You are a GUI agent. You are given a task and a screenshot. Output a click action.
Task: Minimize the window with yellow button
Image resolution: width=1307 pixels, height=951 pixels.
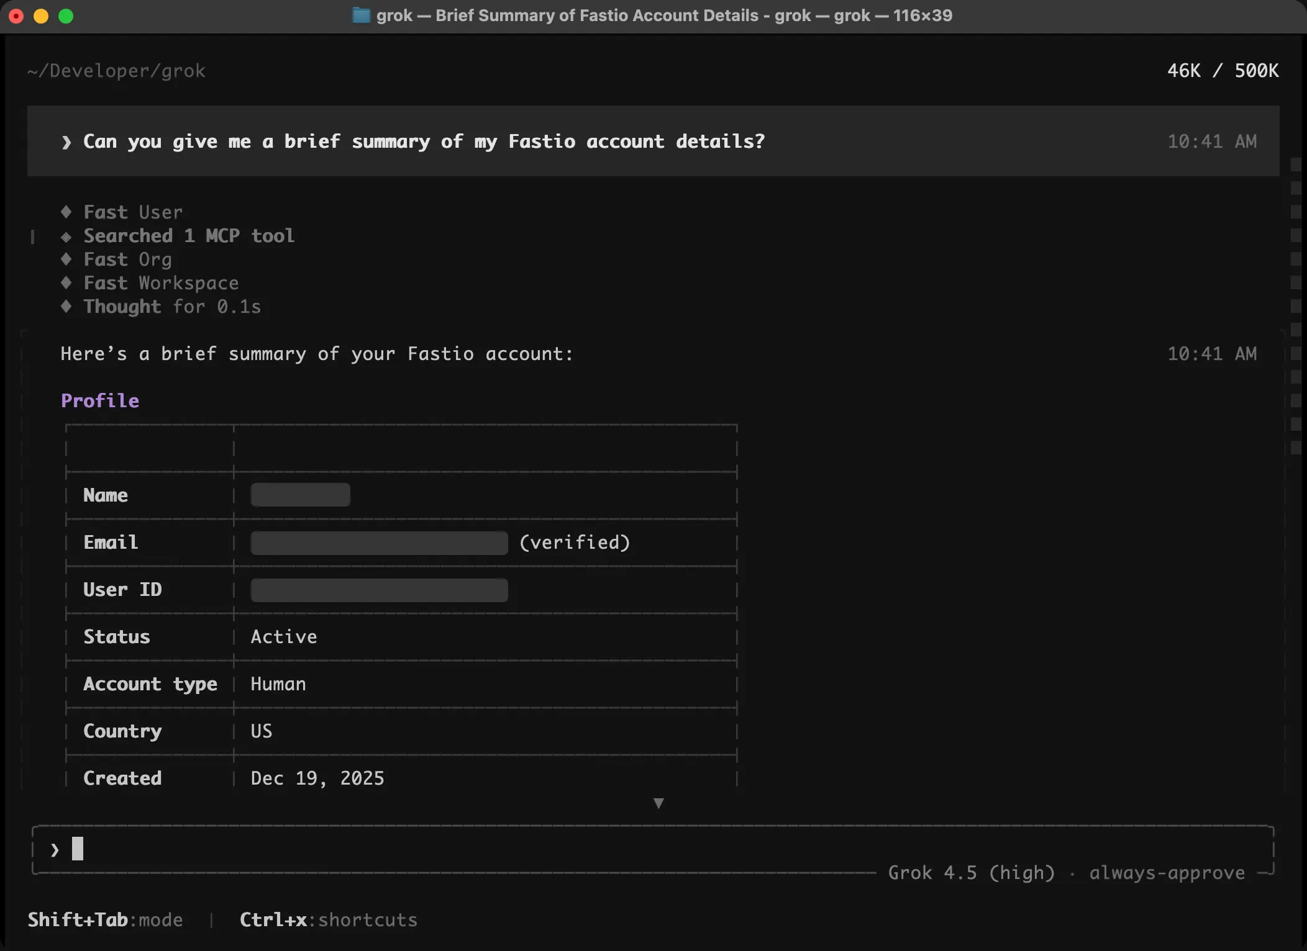tap(41, 16)
